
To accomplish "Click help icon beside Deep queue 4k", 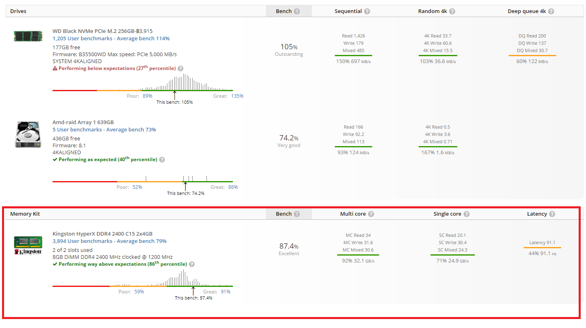I will (551, 11).
